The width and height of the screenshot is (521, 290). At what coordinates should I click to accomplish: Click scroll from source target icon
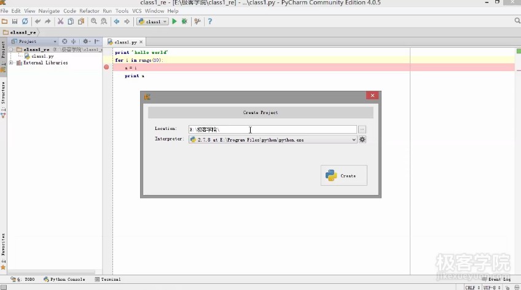(65, 42)
